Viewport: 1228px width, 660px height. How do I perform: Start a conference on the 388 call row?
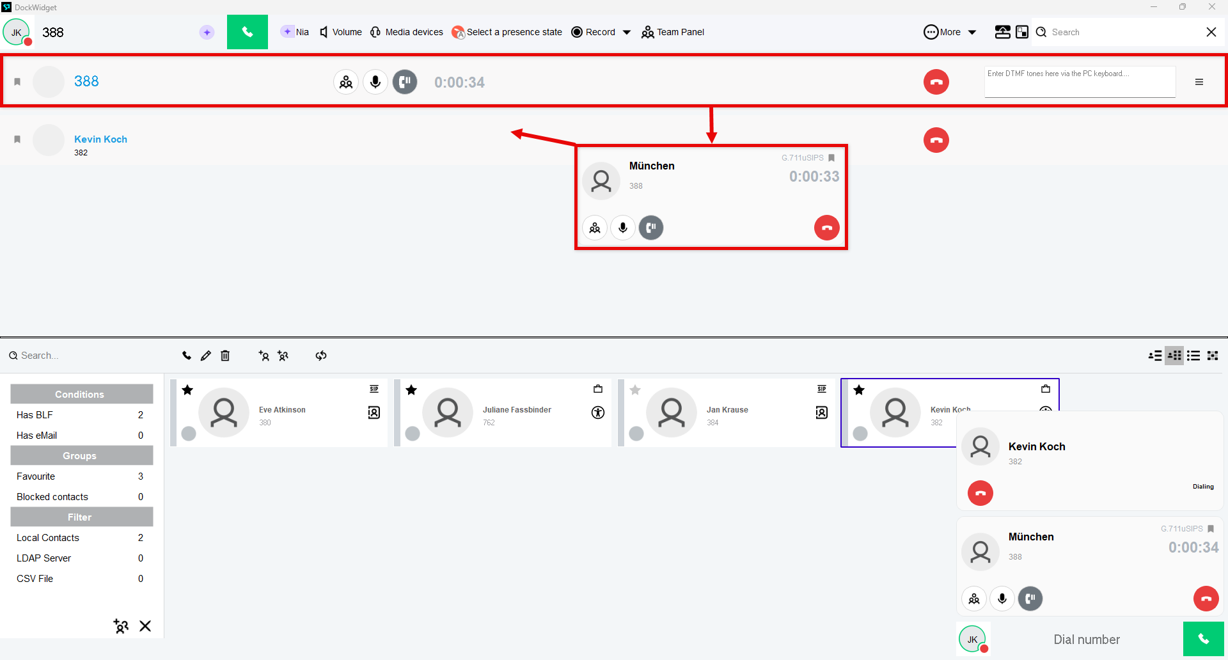346,82
